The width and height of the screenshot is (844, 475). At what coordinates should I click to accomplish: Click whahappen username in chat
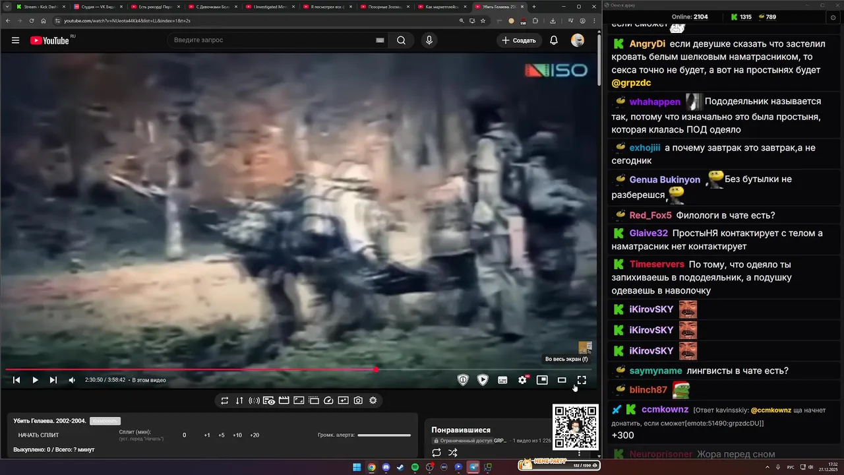[x=655, y=102]
